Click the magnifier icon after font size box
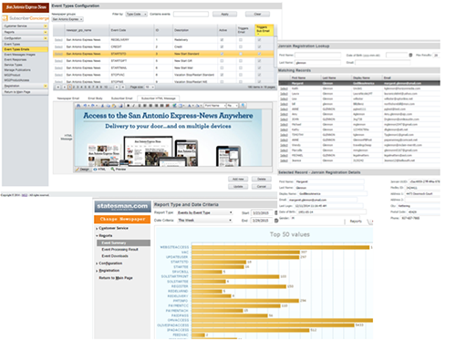The width and height of the screenshot is (456, 341). tap(243, 105)
